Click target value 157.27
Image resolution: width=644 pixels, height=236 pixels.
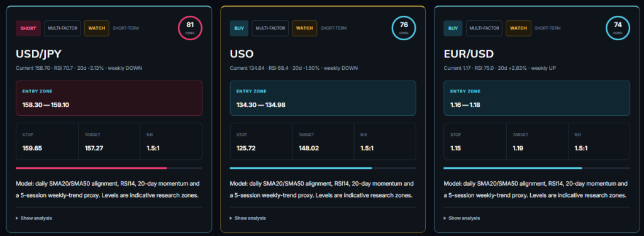[x=94, y=148]
